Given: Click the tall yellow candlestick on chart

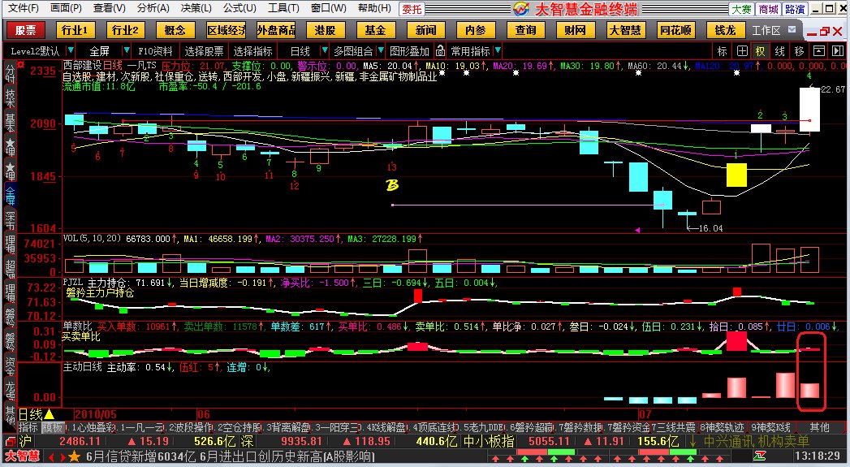Looking at the screenshot, I should pyautogui.click(x=736, y=175).
